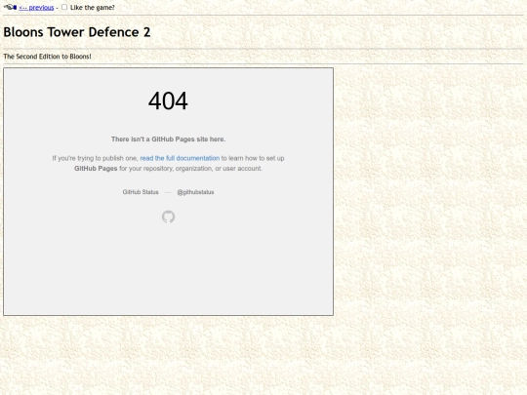Click "There isn't a GitHub Pages site here." text
This screenshot has width=527, height=395.
169,139
